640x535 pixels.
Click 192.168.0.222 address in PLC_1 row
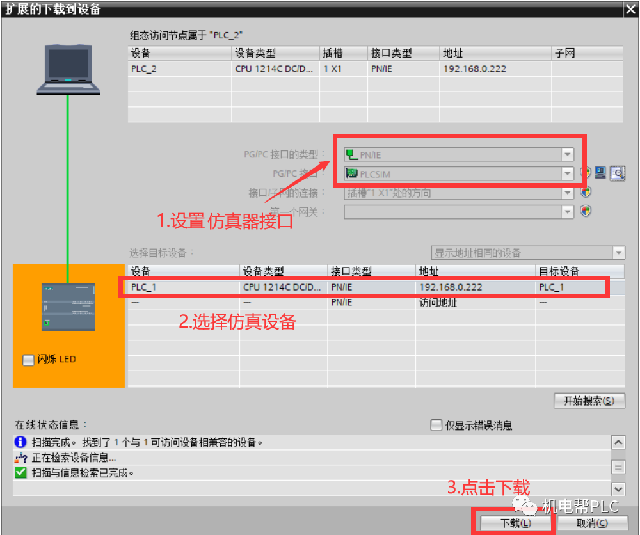(451, 287)
